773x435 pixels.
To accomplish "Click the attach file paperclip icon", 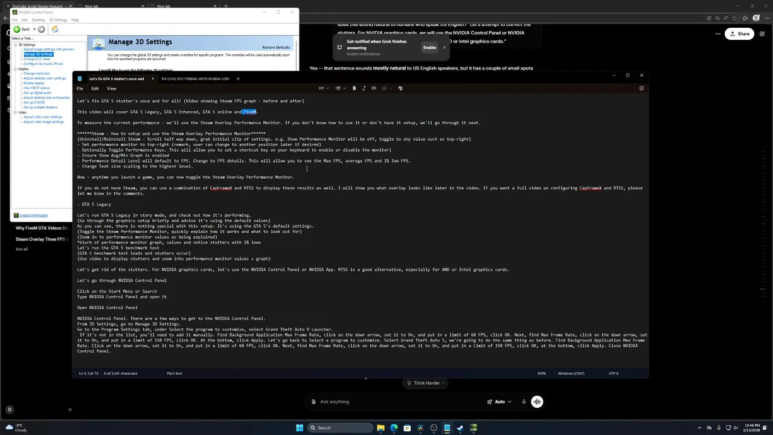I will 313,402.
